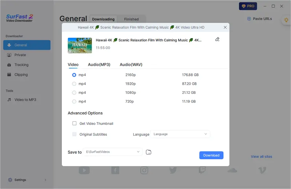The width and height of the screenshot is (291, 189).
Task: Click the PRO upgrade badge
Action: 248,6
